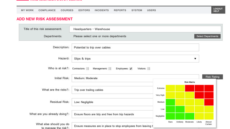Tick the Contractors checkbox
Image resolution: width=230 pixels, height=129 pixels.
point(88,69)
